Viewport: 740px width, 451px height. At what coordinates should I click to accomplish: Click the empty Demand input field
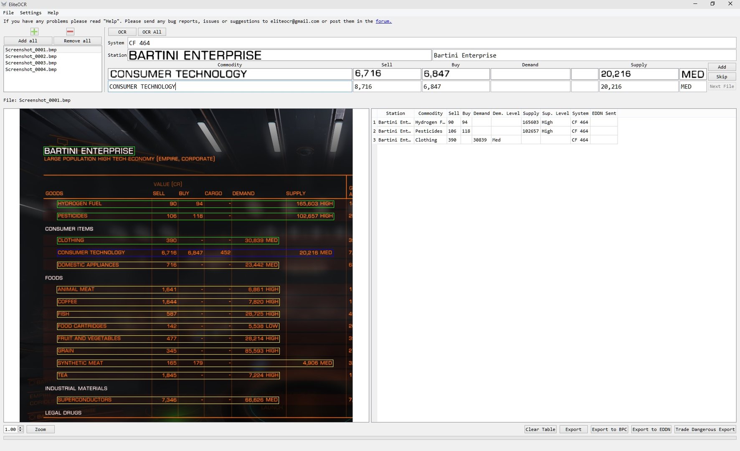pos(530,86)
